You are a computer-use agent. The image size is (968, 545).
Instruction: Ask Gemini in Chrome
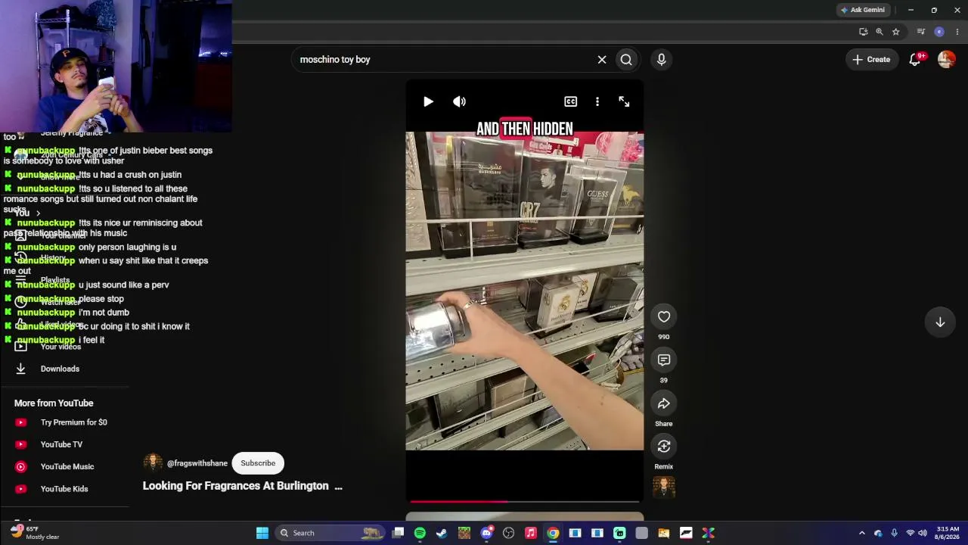(x=862, y=10)
